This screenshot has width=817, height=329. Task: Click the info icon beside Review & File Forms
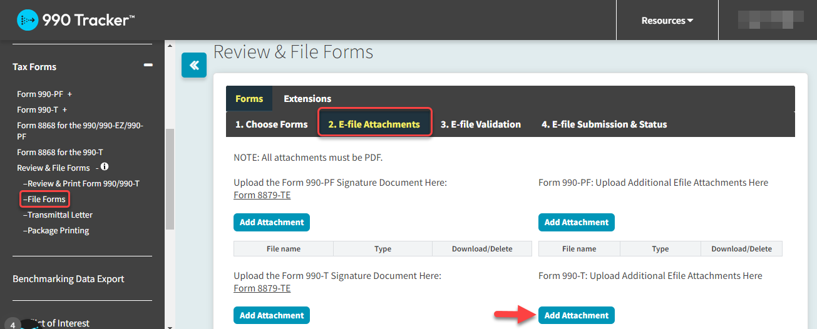[x=105, y=167]
